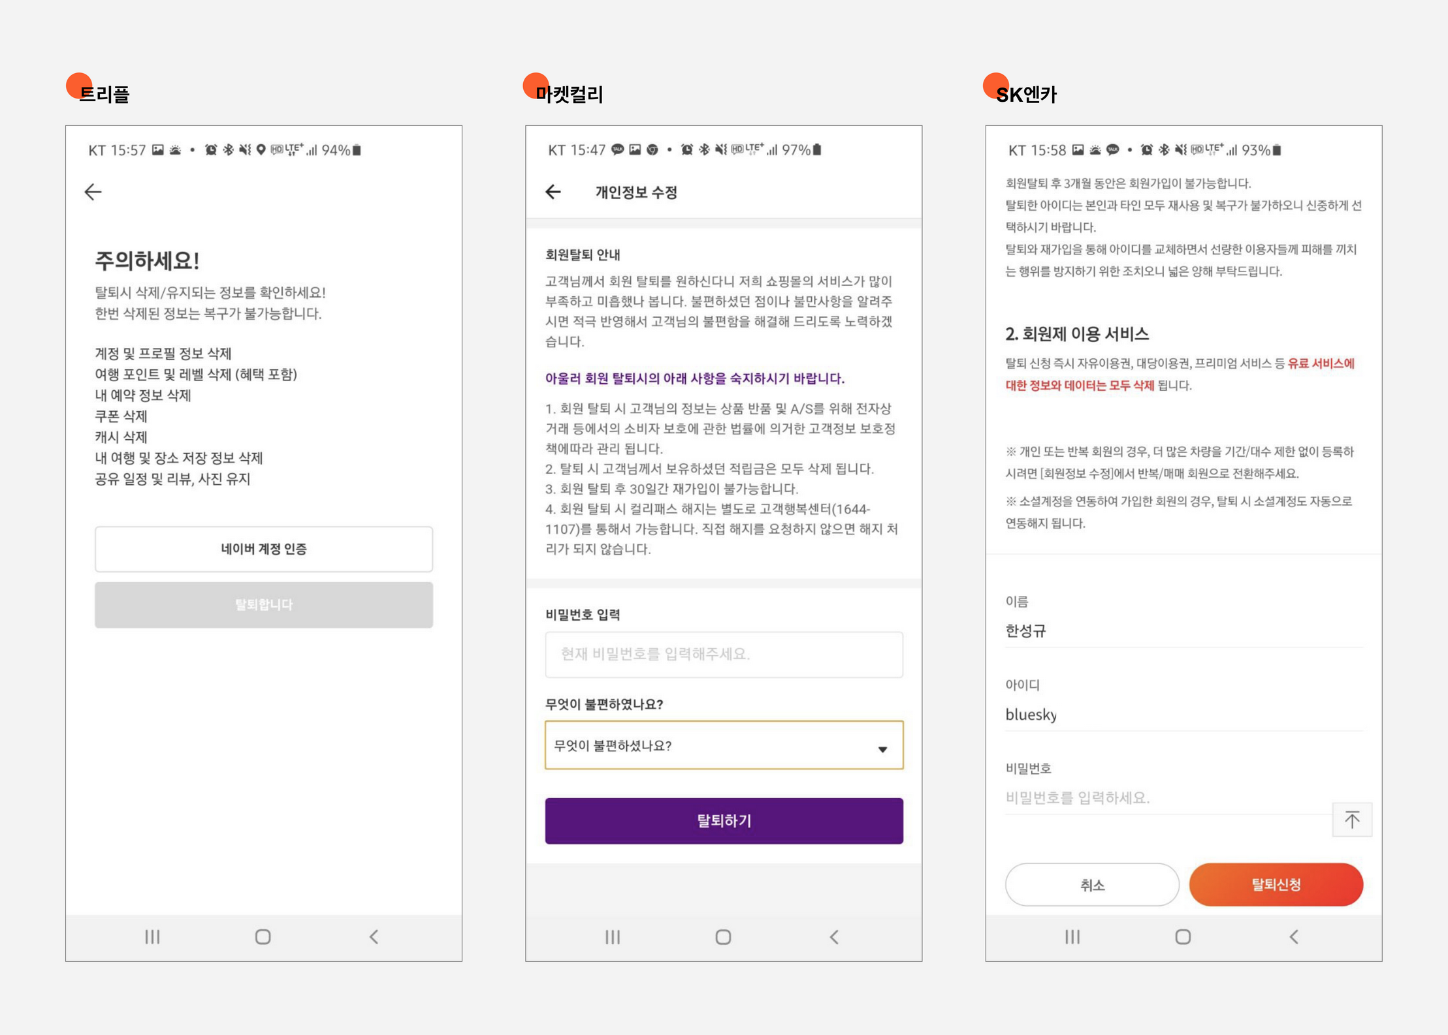
Task: Click purple 아울러 회원 탈퇴시의 notice text
Action: click(695, 378)
